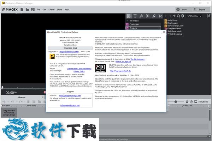Click the view options icon at pool's right edge

[x=208, y=16]
